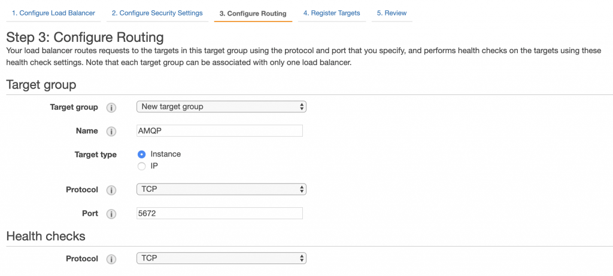Click the arrows on New target group select
The image size is (613, 276).
[301, 106]
